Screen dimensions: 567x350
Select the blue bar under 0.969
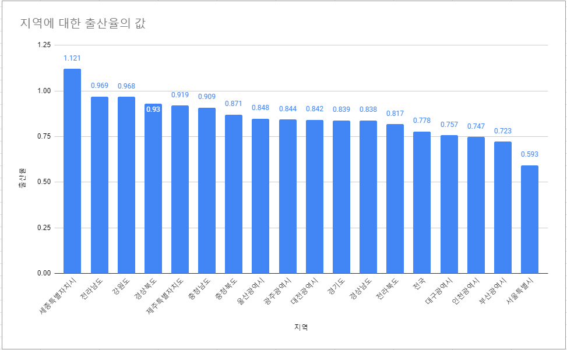point(100,185)
